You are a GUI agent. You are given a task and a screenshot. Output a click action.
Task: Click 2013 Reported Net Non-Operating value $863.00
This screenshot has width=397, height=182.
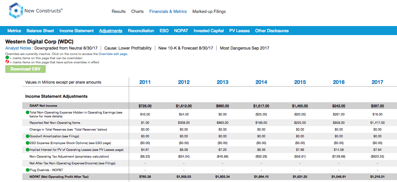click(x=222, y=123)
